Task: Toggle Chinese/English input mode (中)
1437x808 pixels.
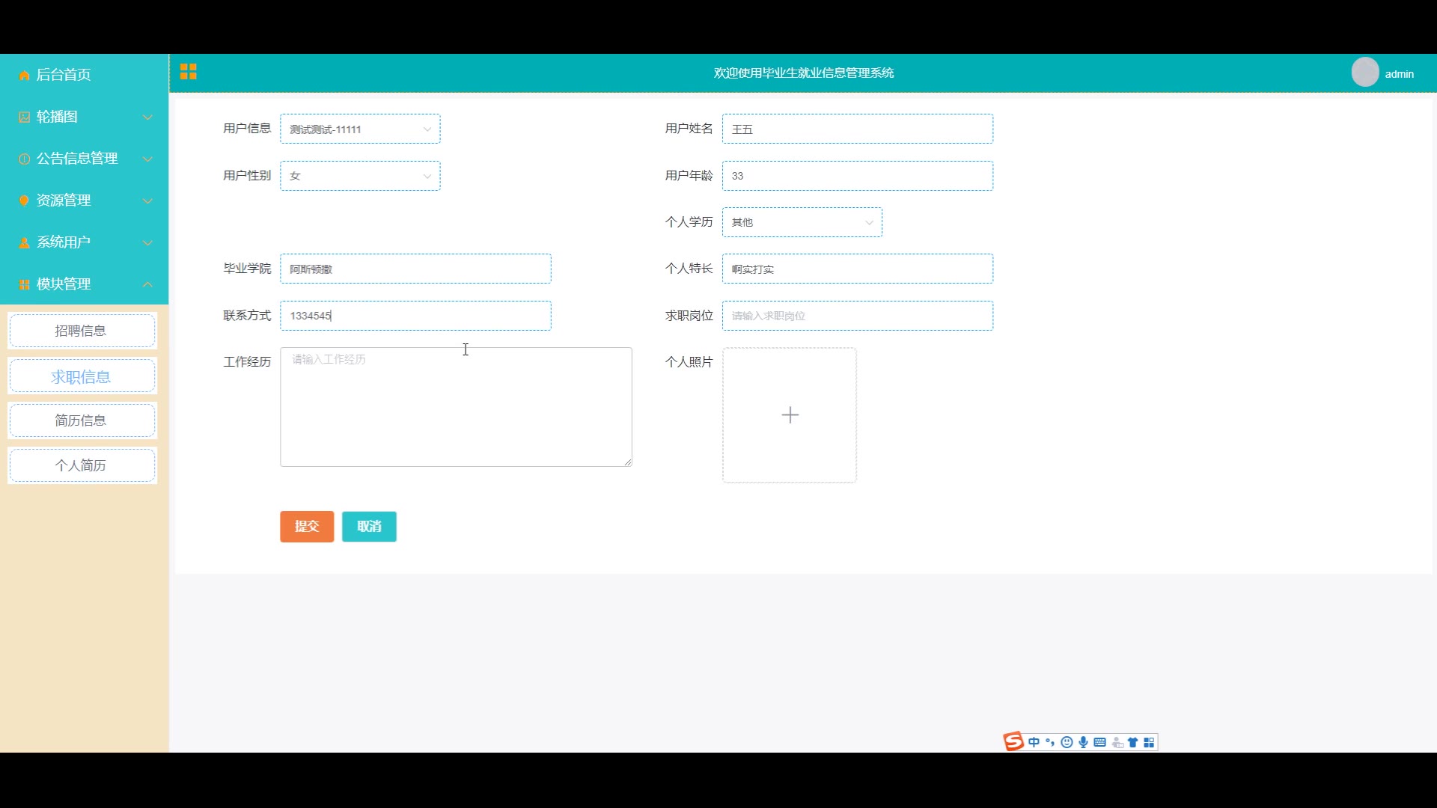Action: (1034, 742)
